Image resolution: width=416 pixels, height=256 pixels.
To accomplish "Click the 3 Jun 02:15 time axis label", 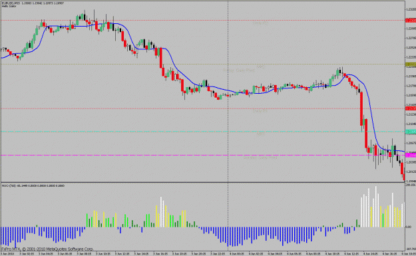I will [27, 254].
